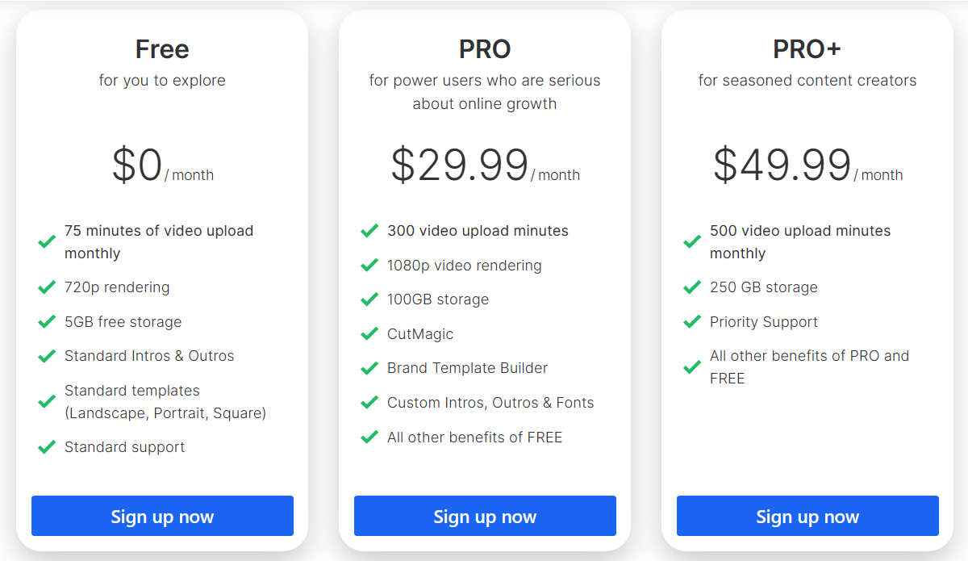The width and height of the screenshot is (968, 561).
Task: Click the checkmark beside 250 GB storage
Action: tap(692, 287)
